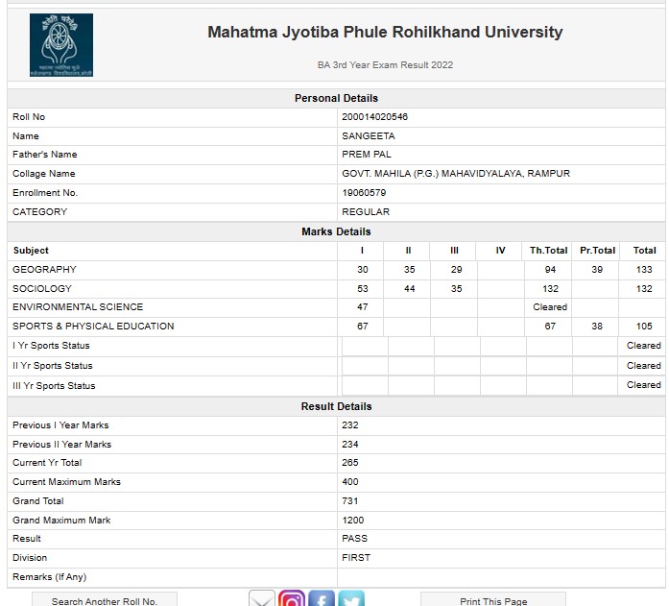669x606 pixels.
Task: Click the Print This Page button
Action: click(x=493, y=599)
